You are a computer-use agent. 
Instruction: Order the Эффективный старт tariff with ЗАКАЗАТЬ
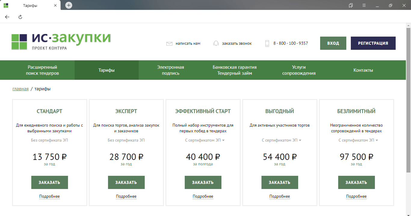(x=203, y=182)
